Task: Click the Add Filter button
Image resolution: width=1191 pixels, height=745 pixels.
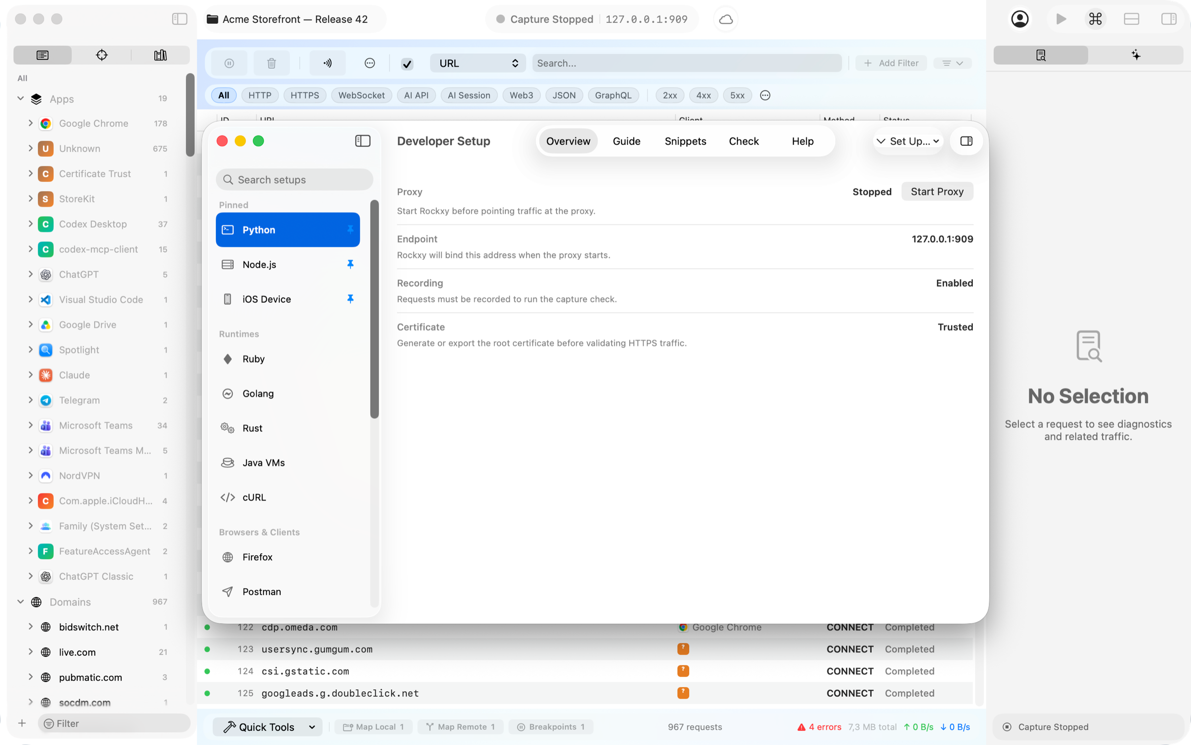Action: click(891, 63)
